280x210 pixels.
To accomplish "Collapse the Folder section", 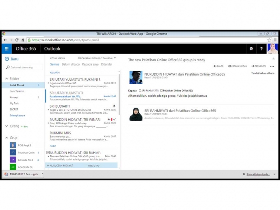I will [7, 79].
